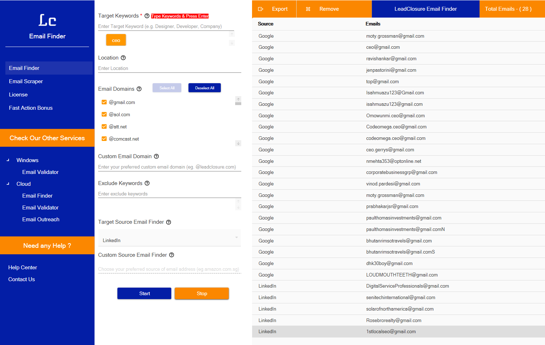The image size is (545, 345).
Task: Focus the Custom Source Email Finder field
Action: tap(169, 269)
